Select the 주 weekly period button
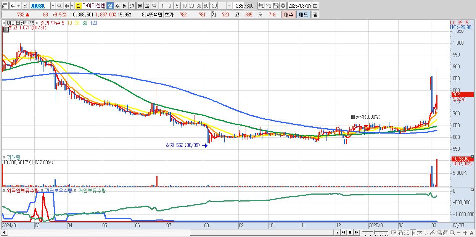Image resolution: width=476 pixels, height=237 pixels. click(117, 6)
